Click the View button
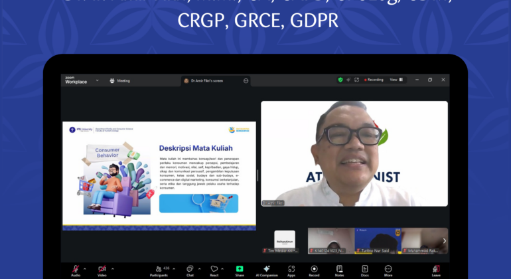 395,80
